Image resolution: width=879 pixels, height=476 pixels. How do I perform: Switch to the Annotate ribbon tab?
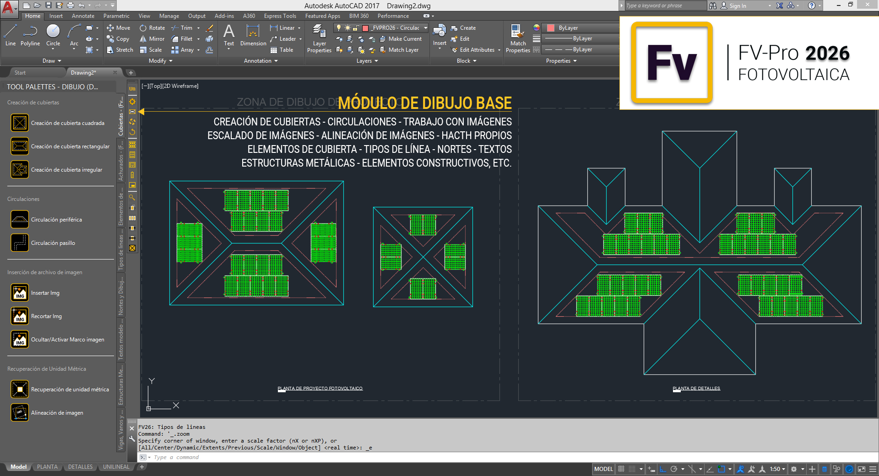coord(83,16)
